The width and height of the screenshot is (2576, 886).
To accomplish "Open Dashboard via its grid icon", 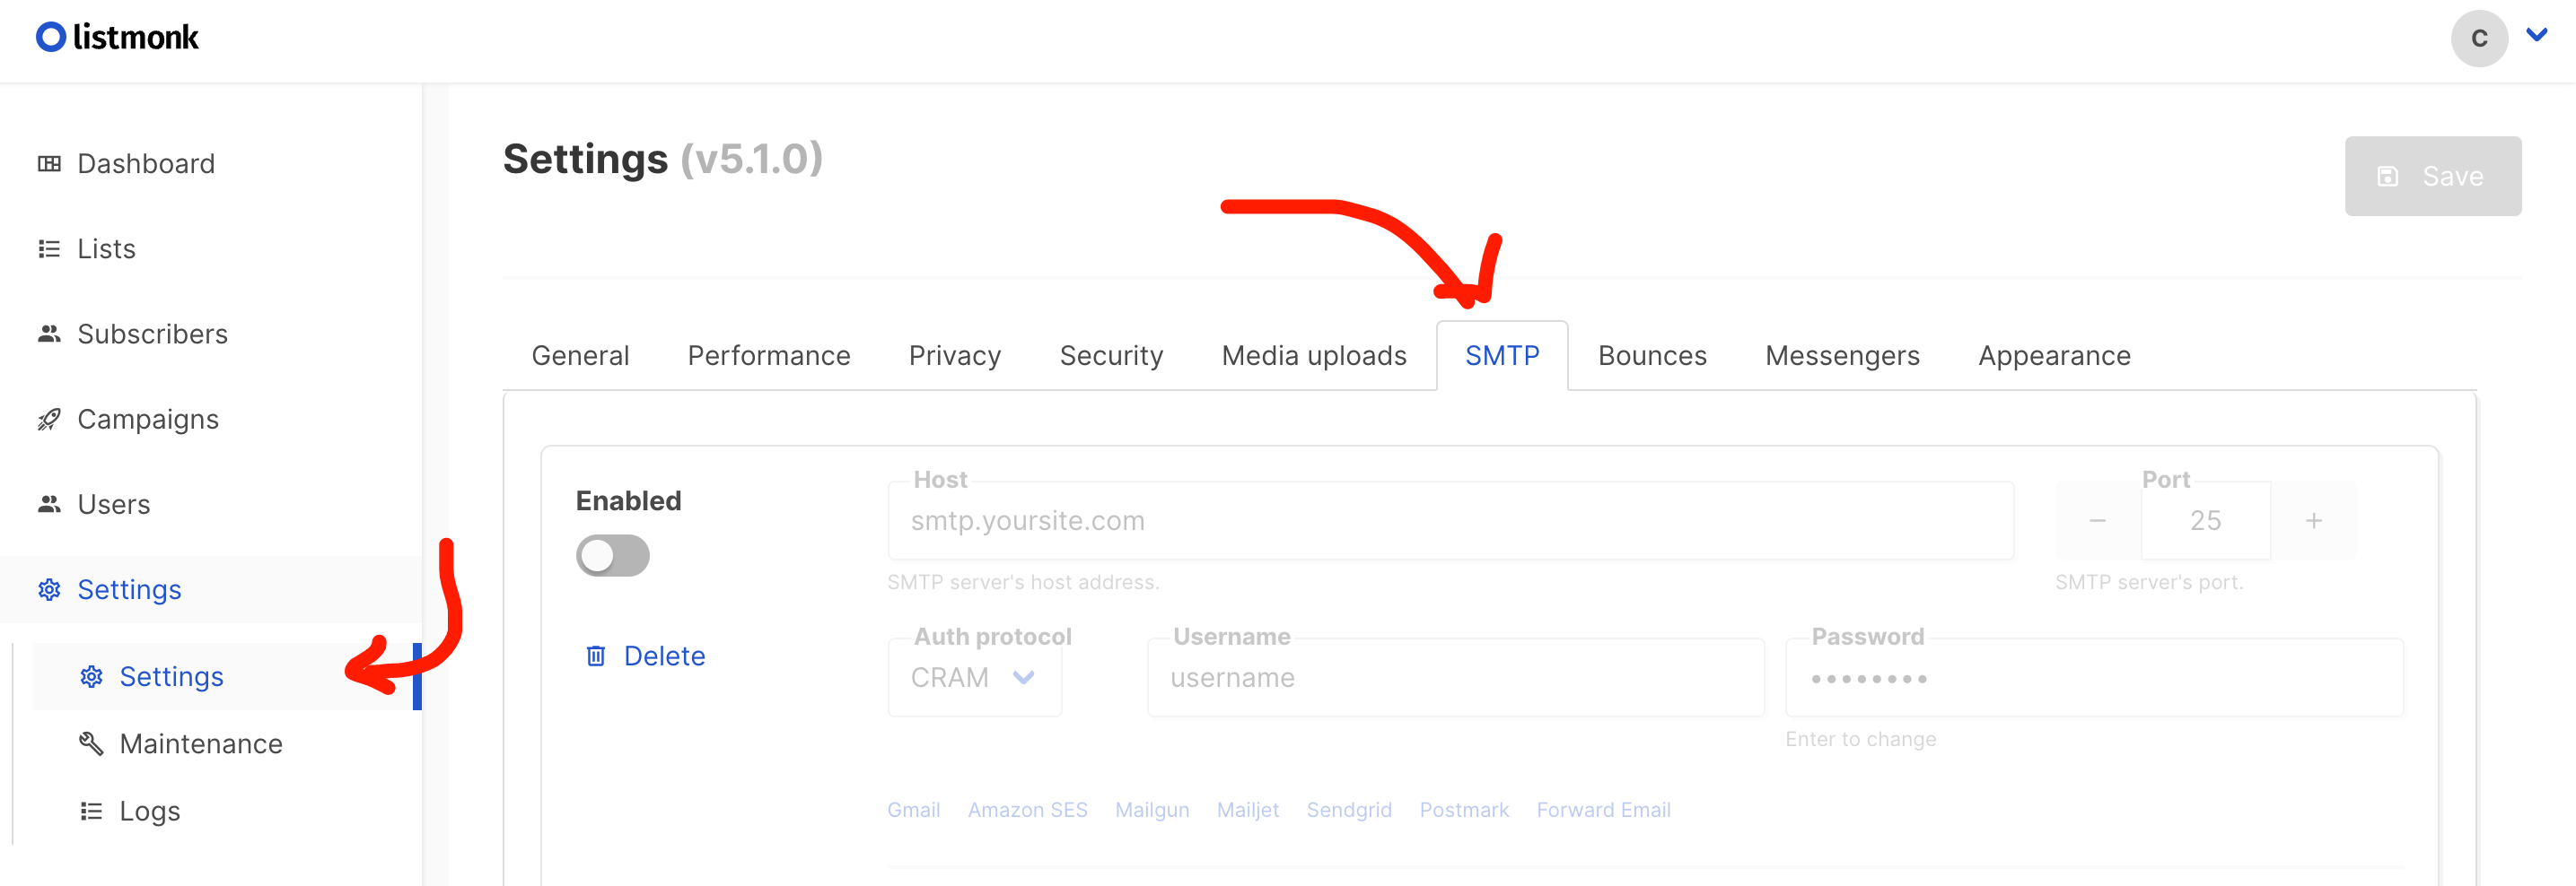I will pos(49,164).
